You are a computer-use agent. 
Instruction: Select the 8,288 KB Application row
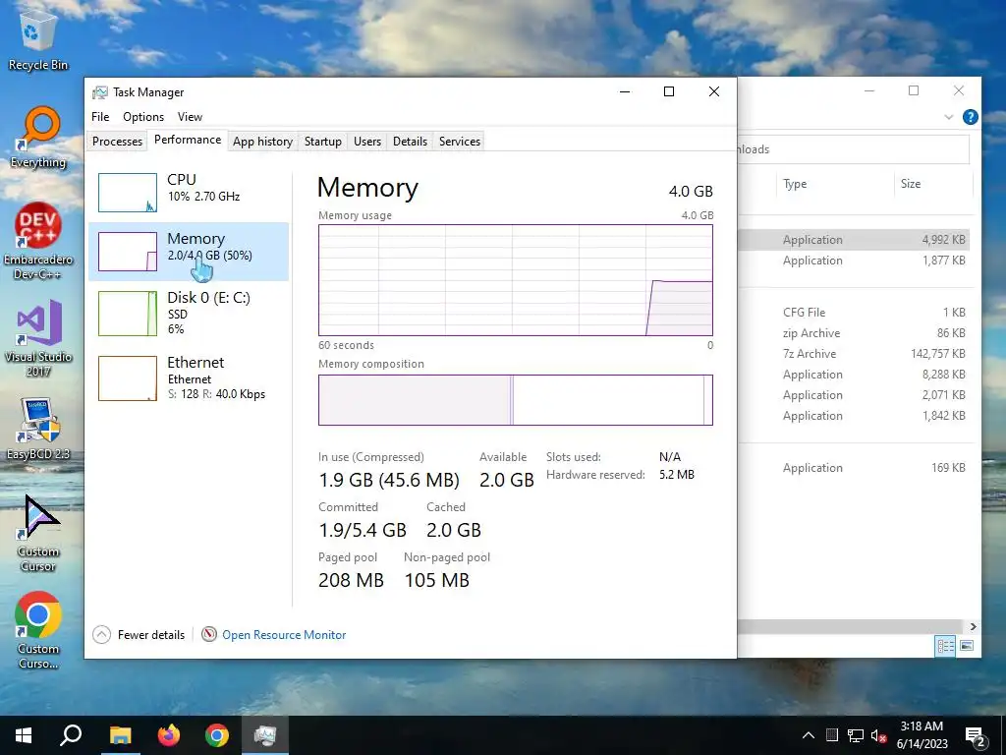tap(854, 374)
